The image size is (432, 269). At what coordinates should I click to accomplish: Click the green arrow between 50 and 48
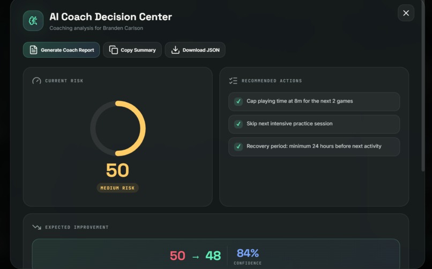pos(196,257)
